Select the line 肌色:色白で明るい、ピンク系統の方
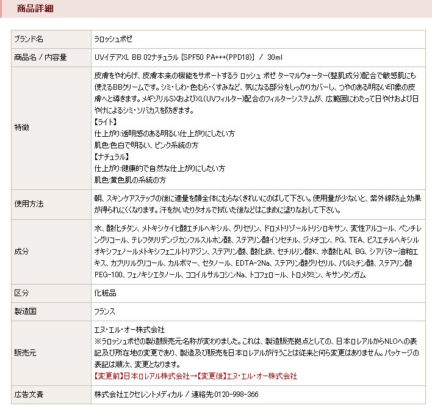This screenshot has height=411, width=432. [x=146, y=145]
